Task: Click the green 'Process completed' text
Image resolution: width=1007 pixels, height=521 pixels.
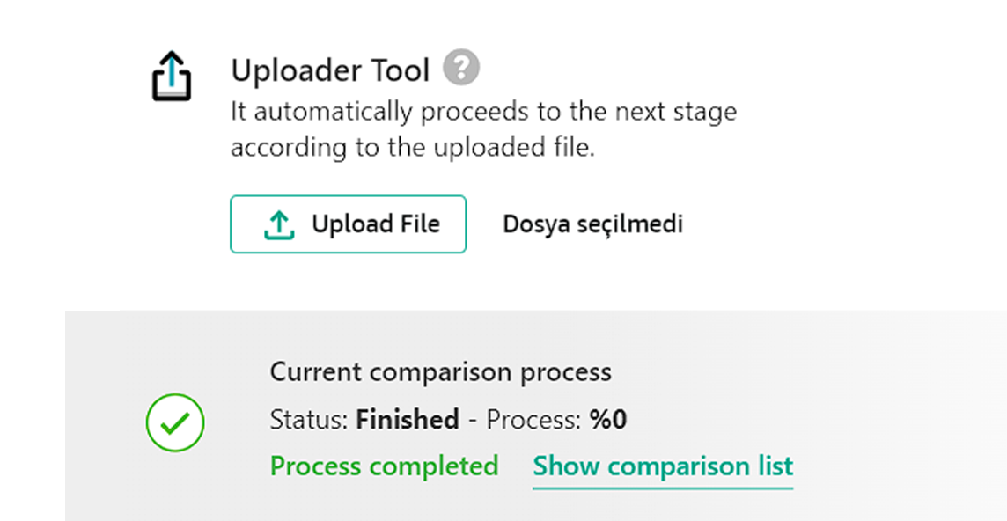Action: pos(384,466)
